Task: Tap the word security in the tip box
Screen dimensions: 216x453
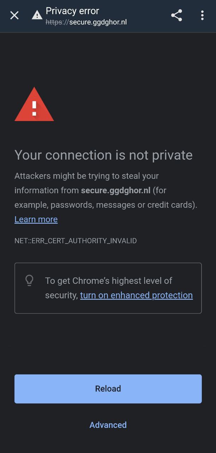Action: pyautogui.click(x=60, y=295)
